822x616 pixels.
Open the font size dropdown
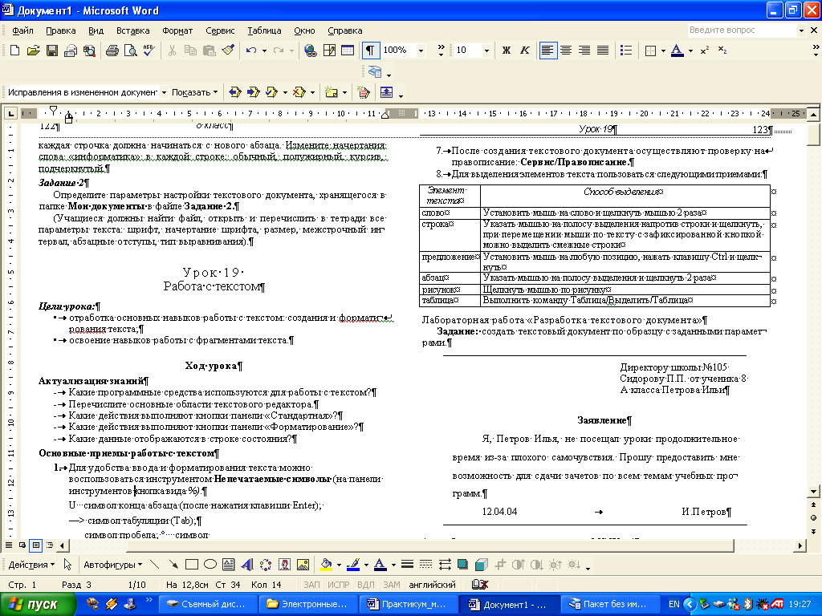pos(486,51)
